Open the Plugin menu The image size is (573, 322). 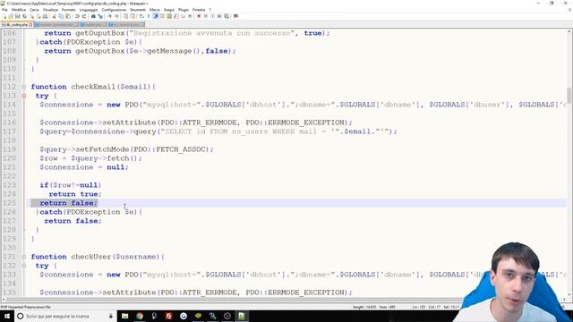coord(184,10)
